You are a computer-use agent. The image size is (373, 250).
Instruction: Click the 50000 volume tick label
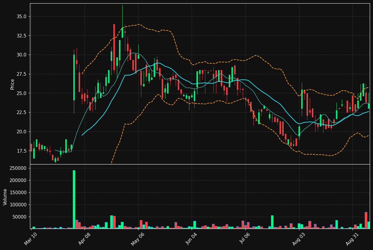pyautogui.click(x=20, y=217)
